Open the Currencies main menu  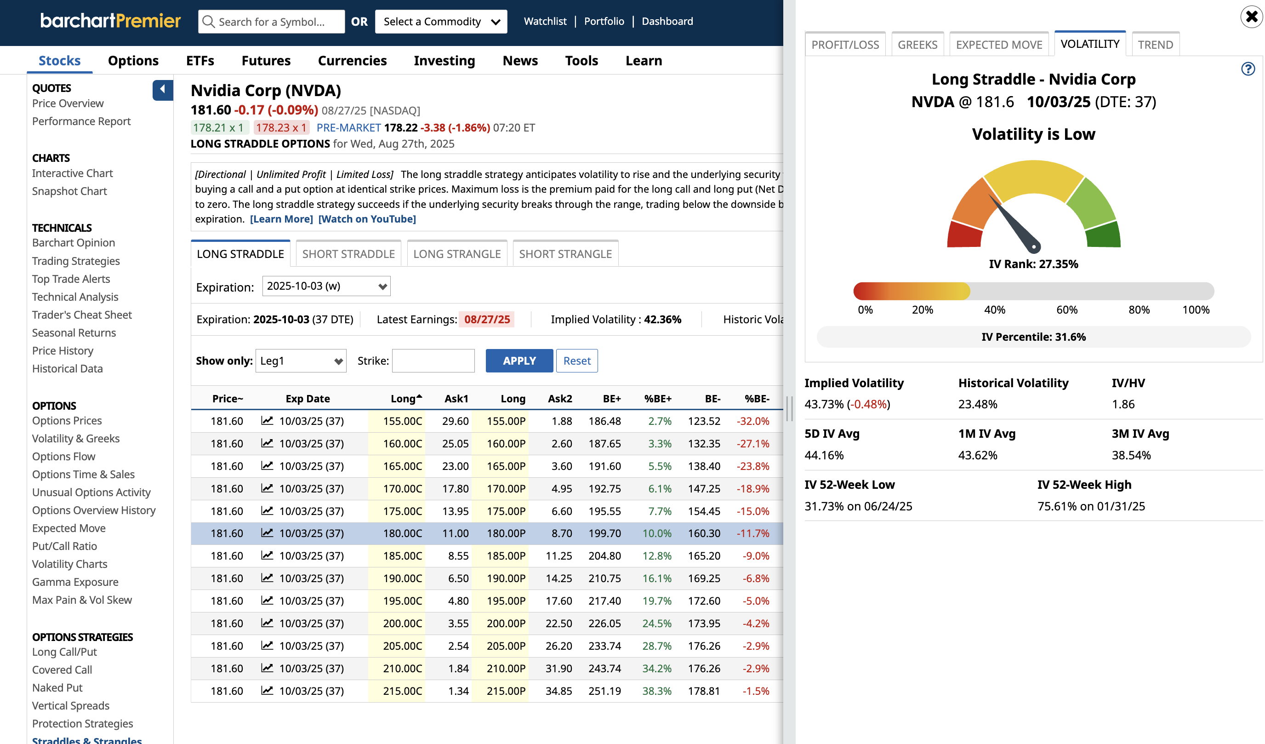pyautogui.click(x=352, y=61)
